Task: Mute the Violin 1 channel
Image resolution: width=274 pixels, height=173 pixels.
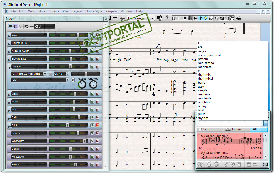Action: click(97, 94)
